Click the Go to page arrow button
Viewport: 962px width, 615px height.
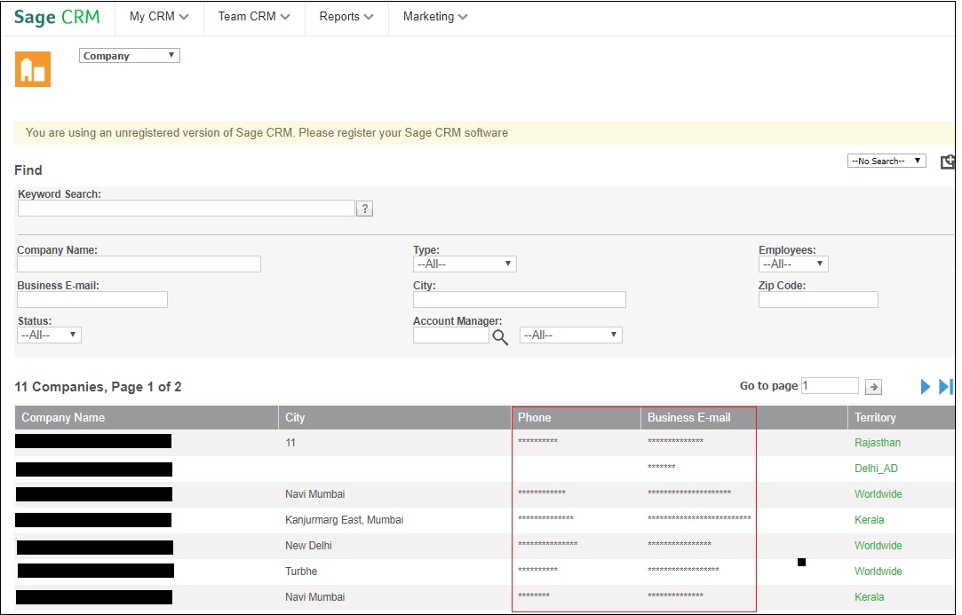pos(873,386)
